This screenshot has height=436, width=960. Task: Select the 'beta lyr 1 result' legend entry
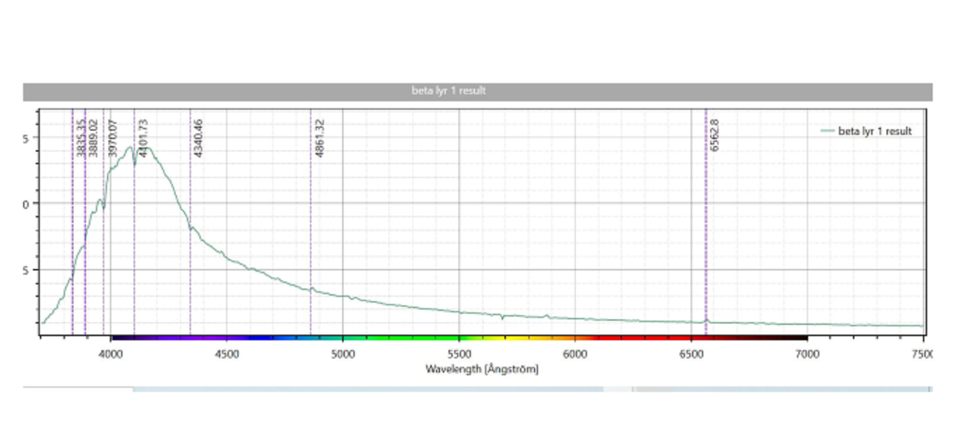click(875, 131)
